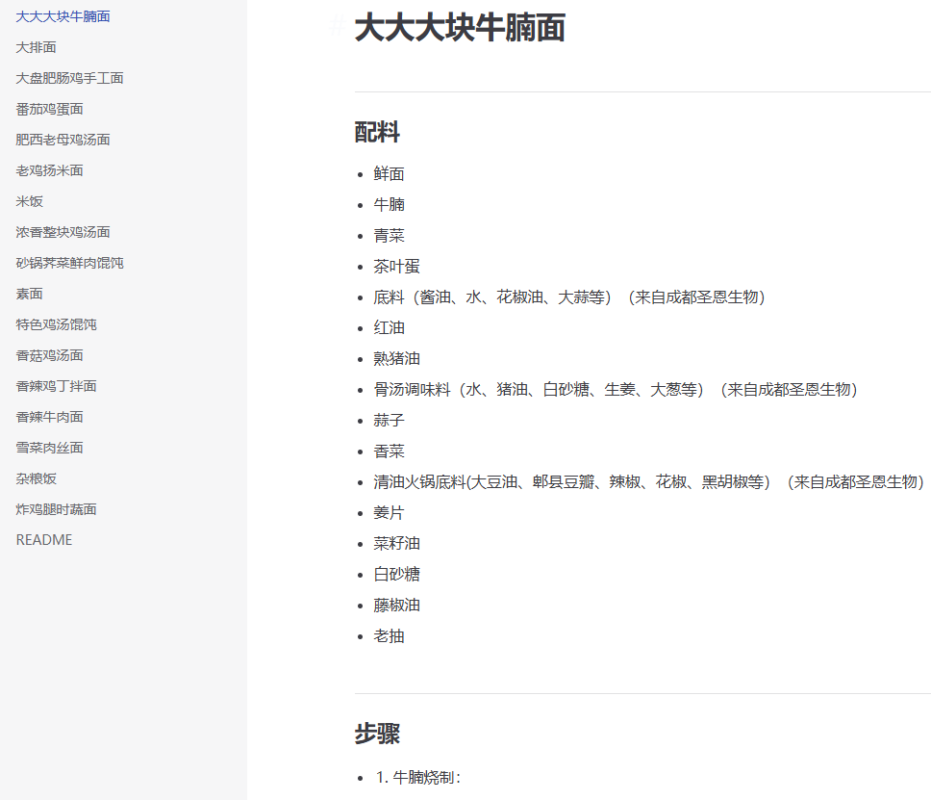The image size is (931, 800).
Task: Open the README page
Action: [44, 539]
